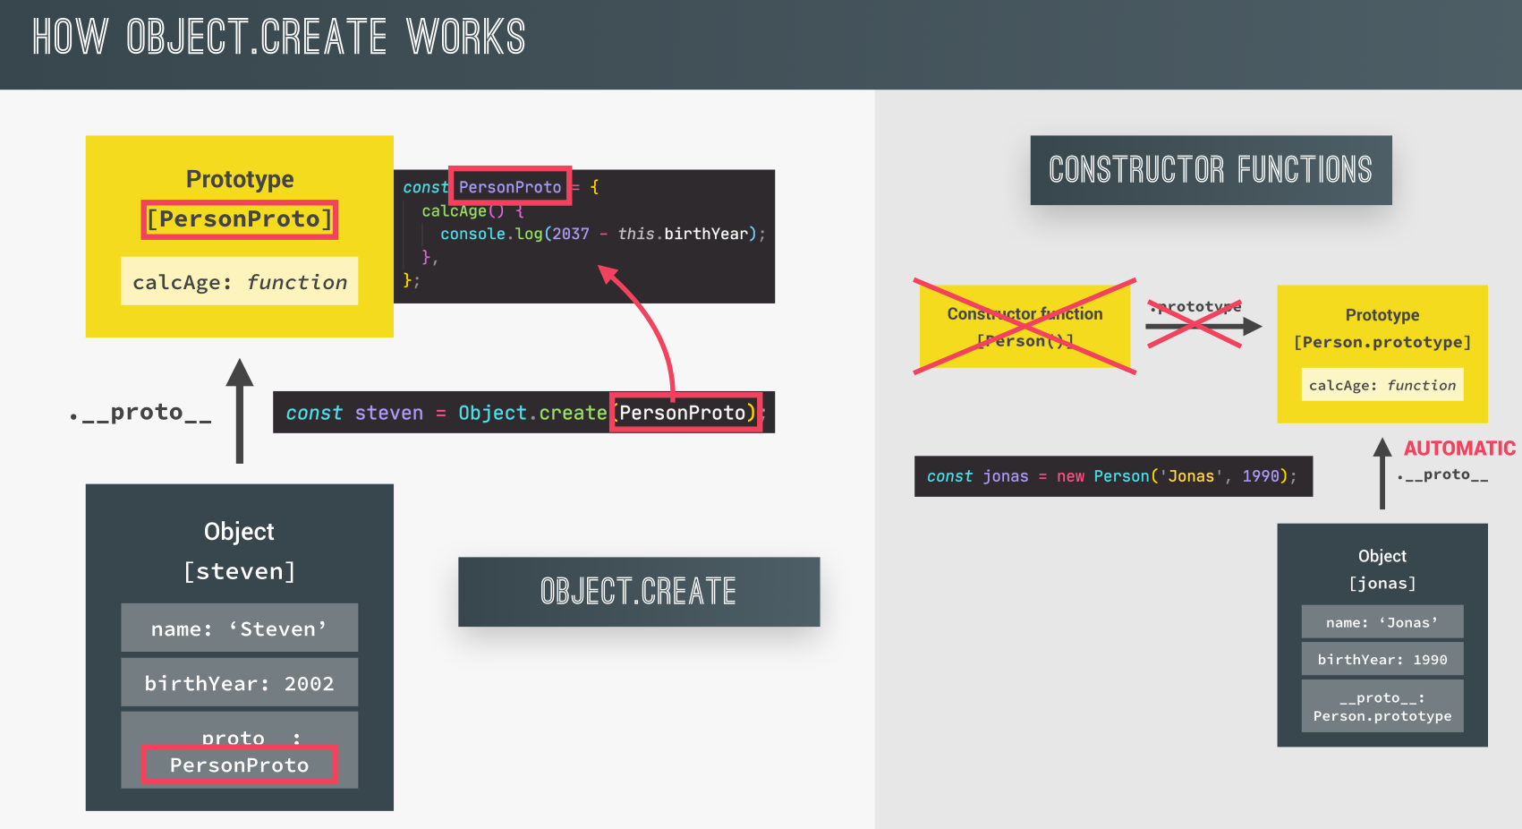Screen dimensions: 1522x829
Task: Click the 'console.log(2037 - this.birthYear);' line
Action: point(602,234)
